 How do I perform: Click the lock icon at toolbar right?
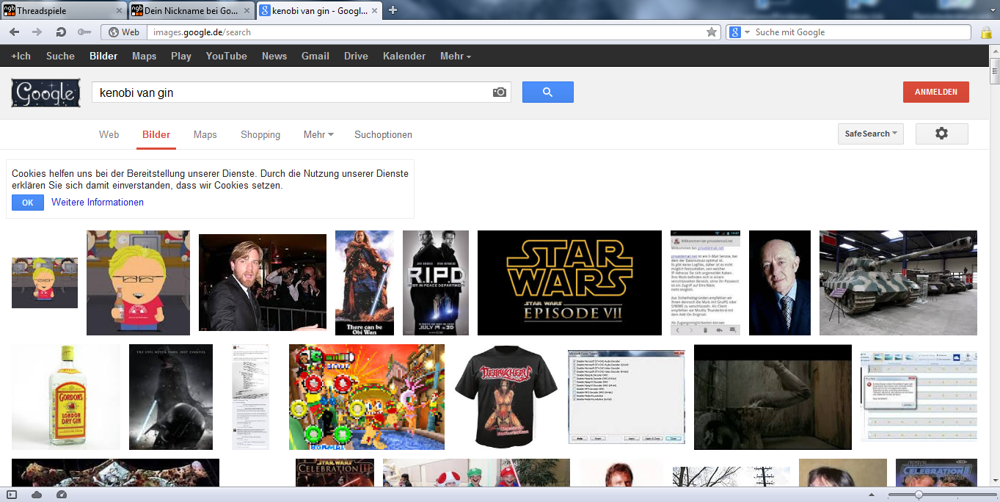(987, 32)
